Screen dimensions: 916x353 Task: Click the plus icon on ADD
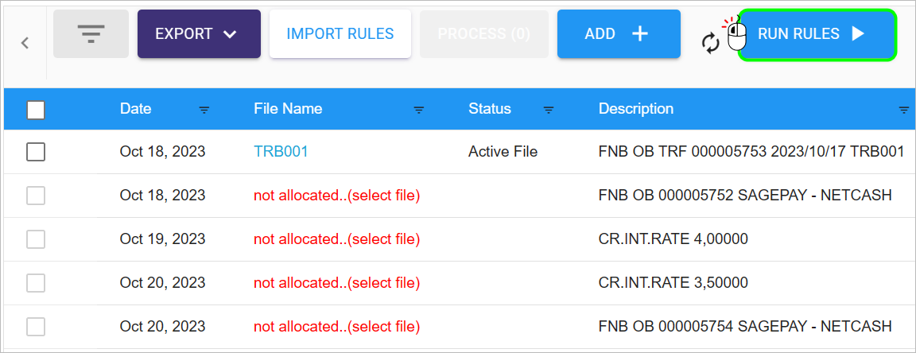(640, 34)
